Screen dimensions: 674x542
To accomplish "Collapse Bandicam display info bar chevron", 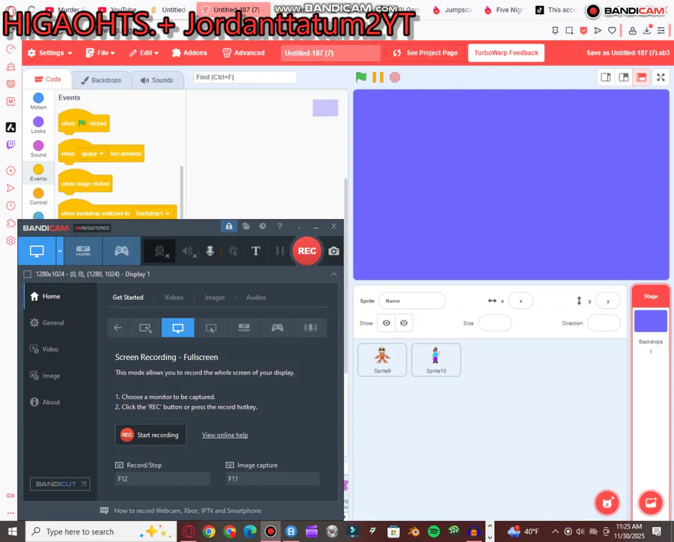I will 333,274.
